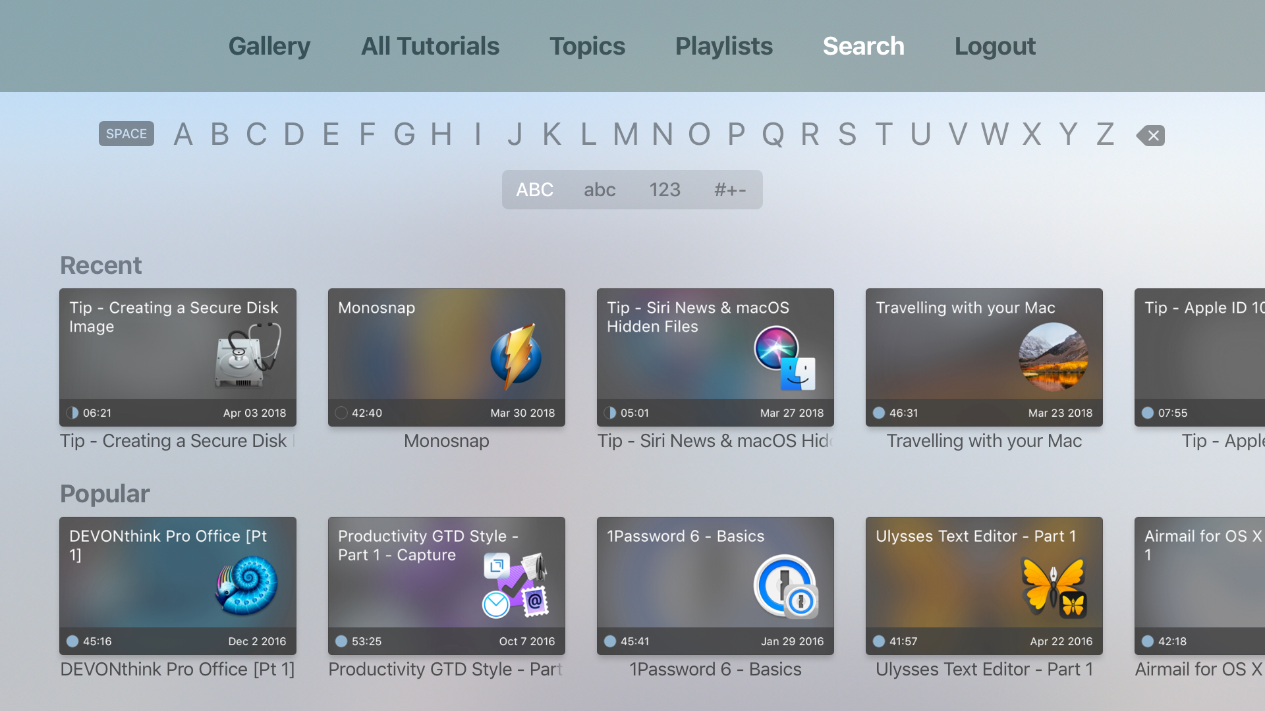Viewport: 1265px width, 711px height.
Task: Click the 'Mar 27 2018' date
Action: pyautogui.click(x=792, y=413)
